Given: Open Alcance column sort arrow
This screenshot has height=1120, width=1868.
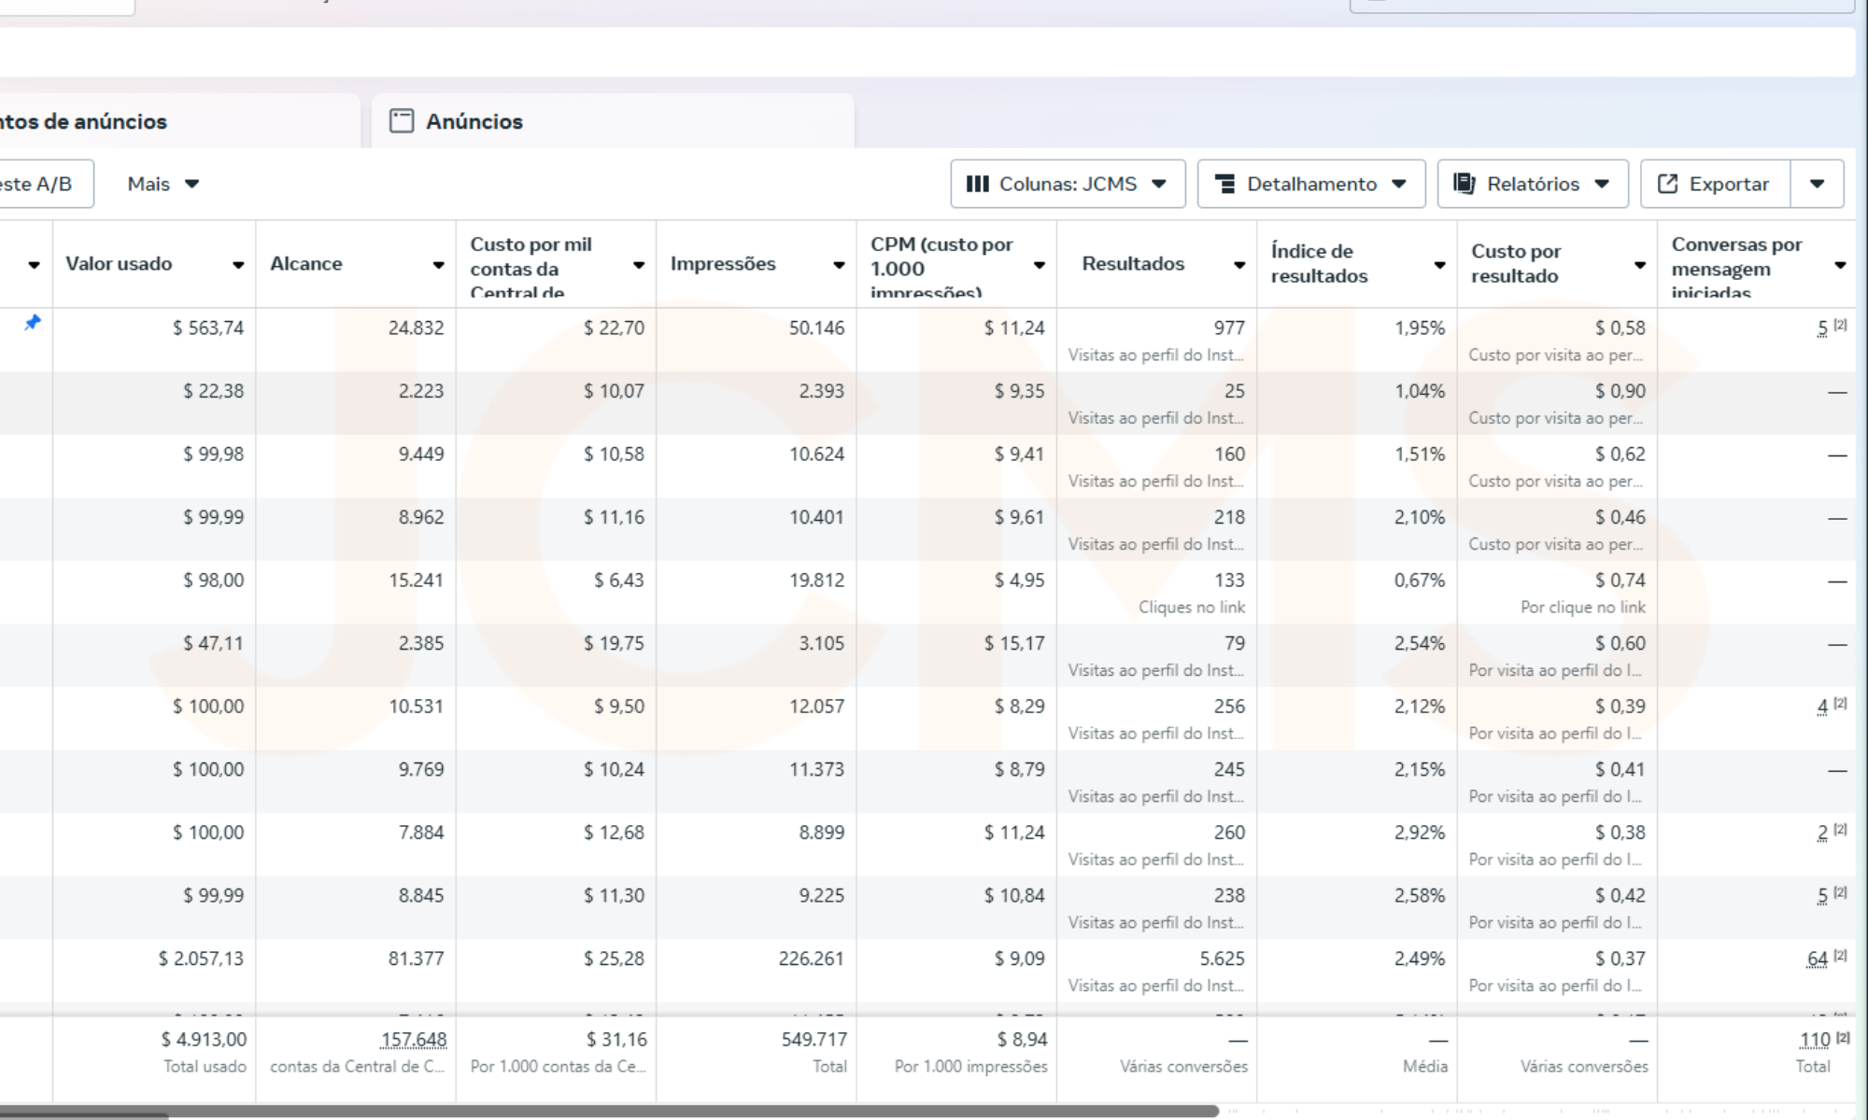Looking at the screenshot, I should (x=438, y=265).
